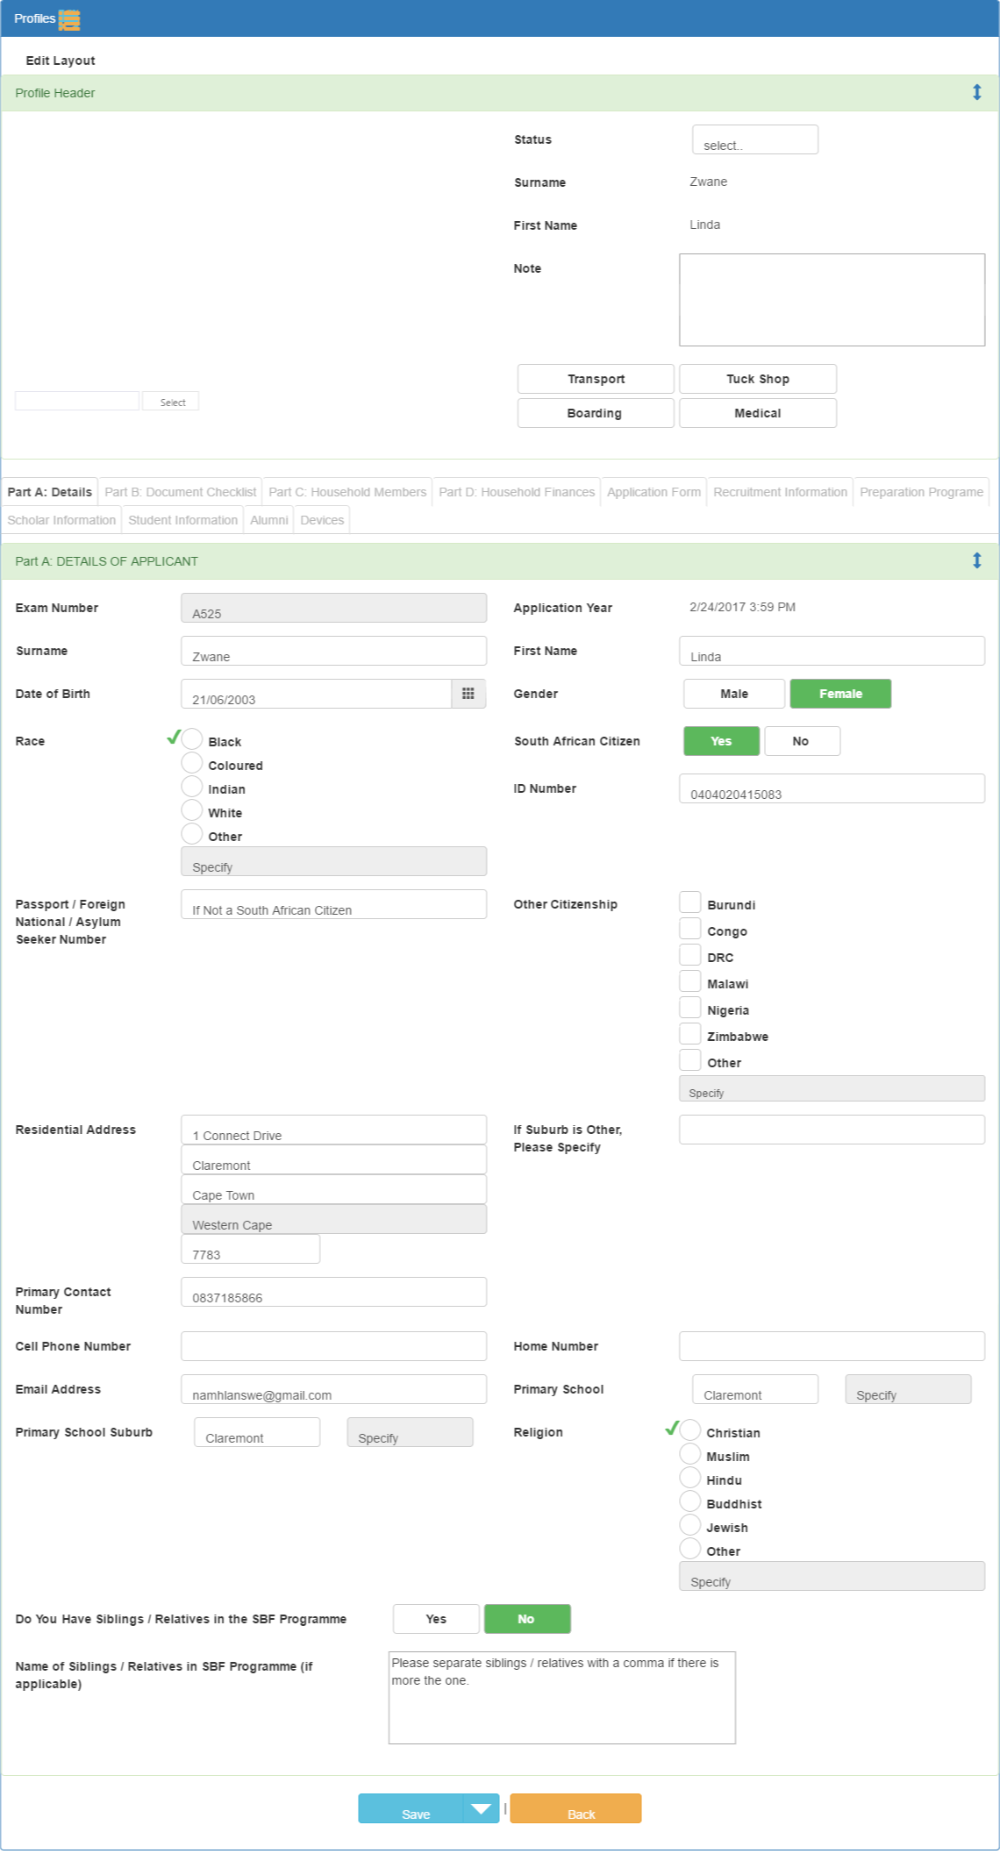Viewport: 1000px width, 1868px height.
Task: Check Congo citizenship box
Action: click(x=690, y=929)
